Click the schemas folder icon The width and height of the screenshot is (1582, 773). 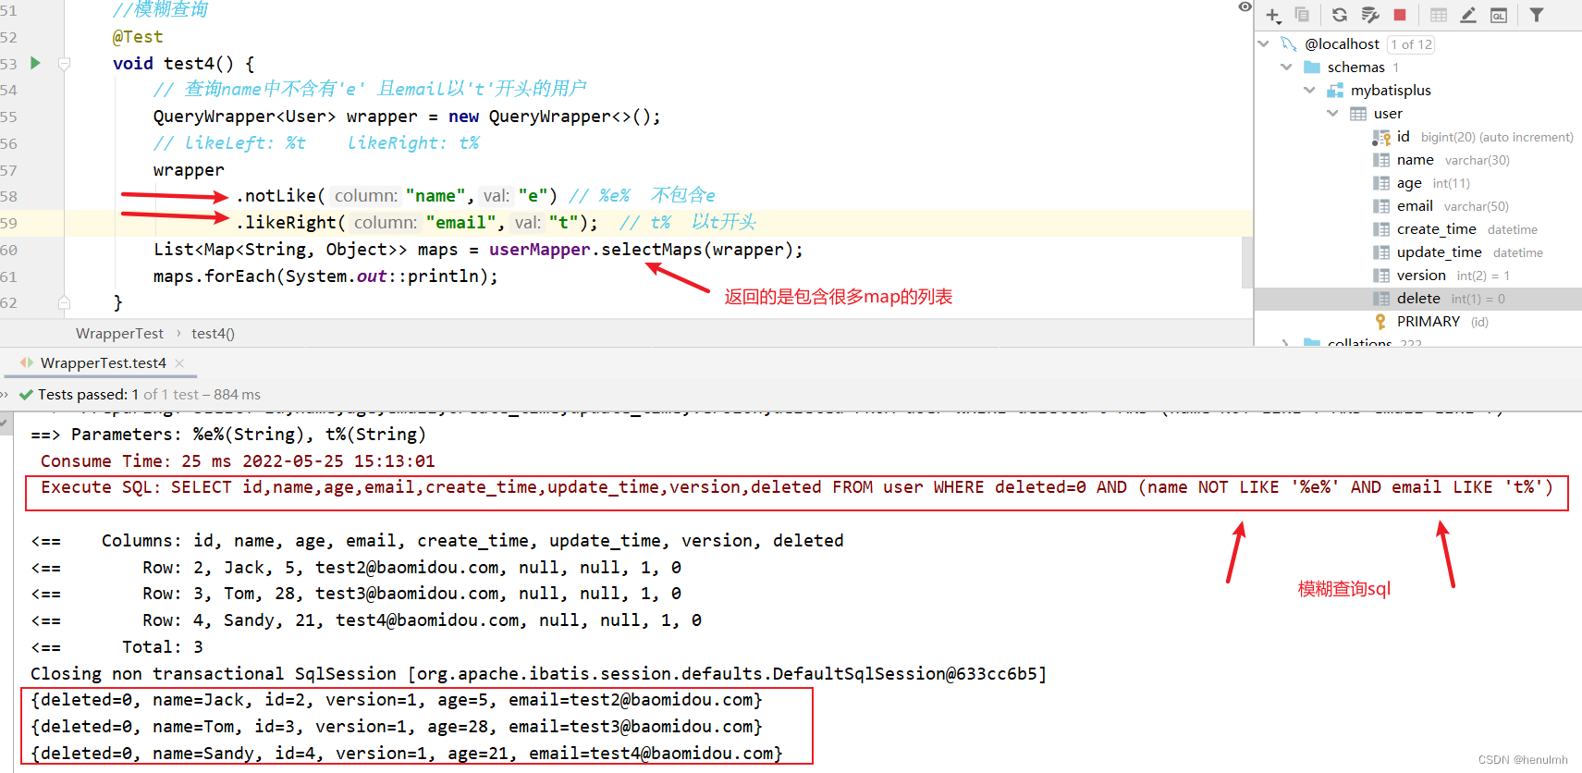[1312, 67]
